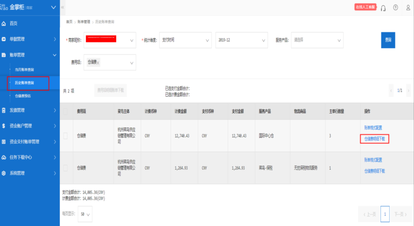Screen dimensions: 414x226
Task: Click the 支付金额合计 14,005.36 total text
Action: coord(83,192)
